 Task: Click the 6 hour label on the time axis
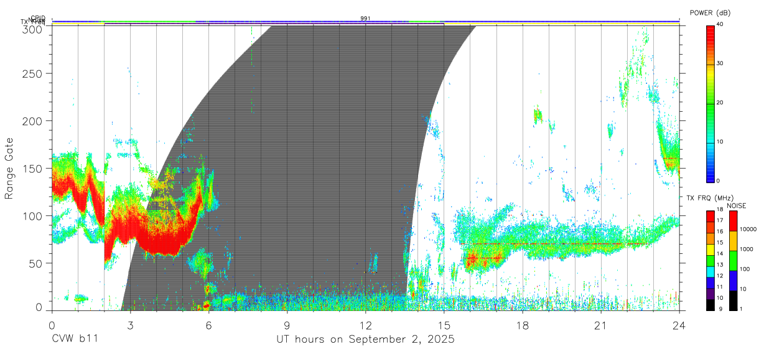pos(209,325)
